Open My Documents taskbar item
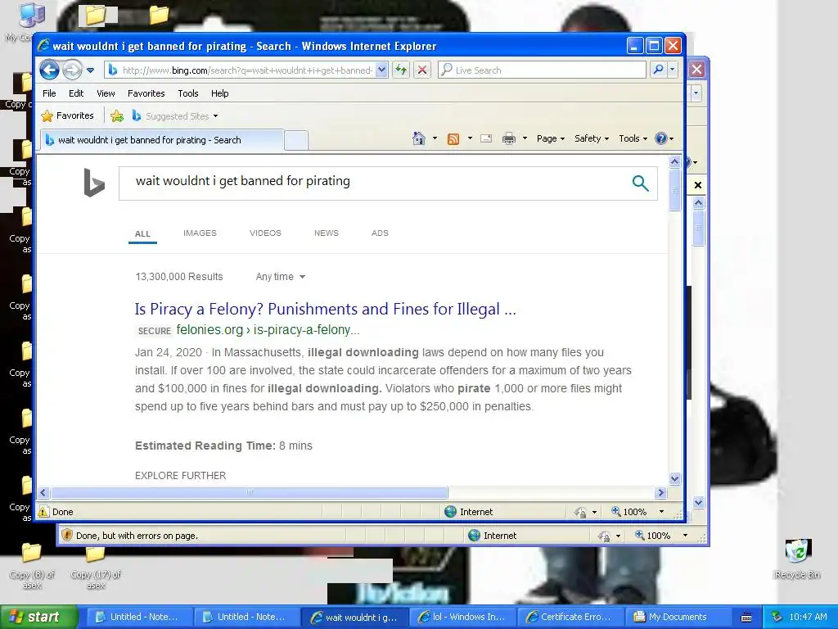The height and width of the screenshot is (629, 838). click(678, 617)
